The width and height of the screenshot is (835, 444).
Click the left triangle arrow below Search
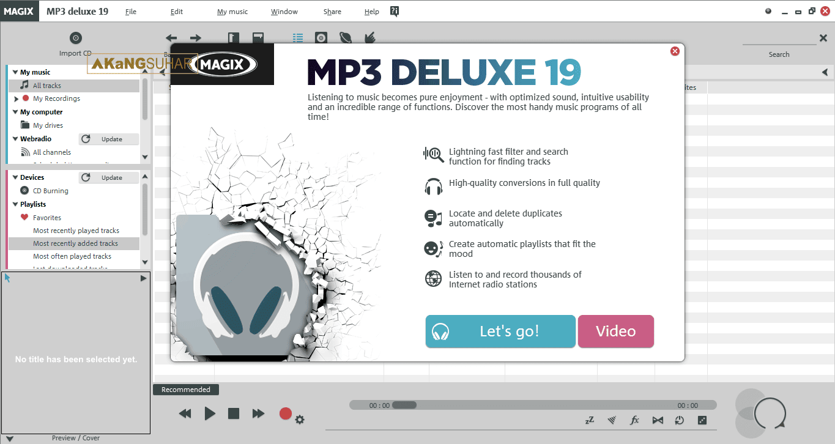pyautogui.click(x=825, y=73)
